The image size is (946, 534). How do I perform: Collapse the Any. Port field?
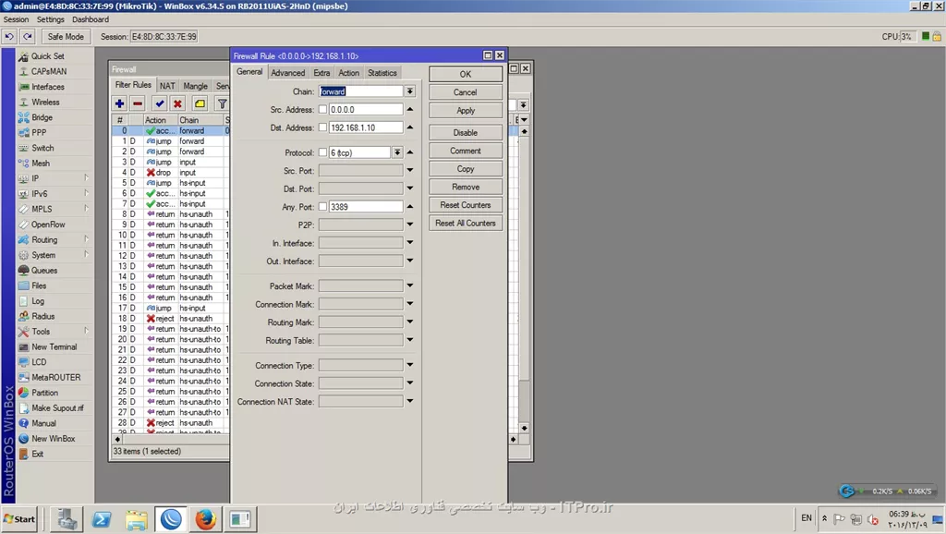[x=409, y=206]
